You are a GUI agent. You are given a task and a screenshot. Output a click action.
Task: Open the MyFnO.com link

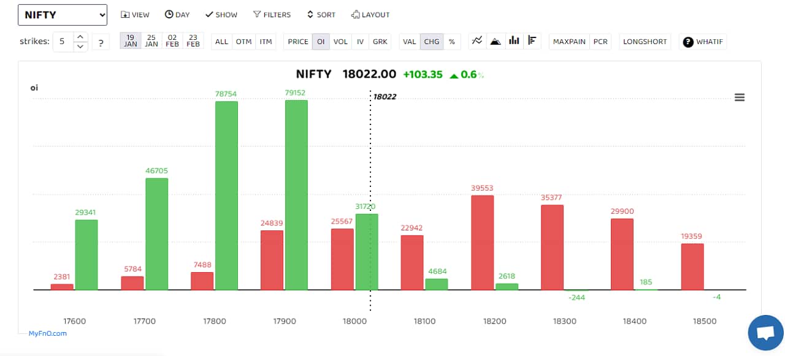(47, 333)
